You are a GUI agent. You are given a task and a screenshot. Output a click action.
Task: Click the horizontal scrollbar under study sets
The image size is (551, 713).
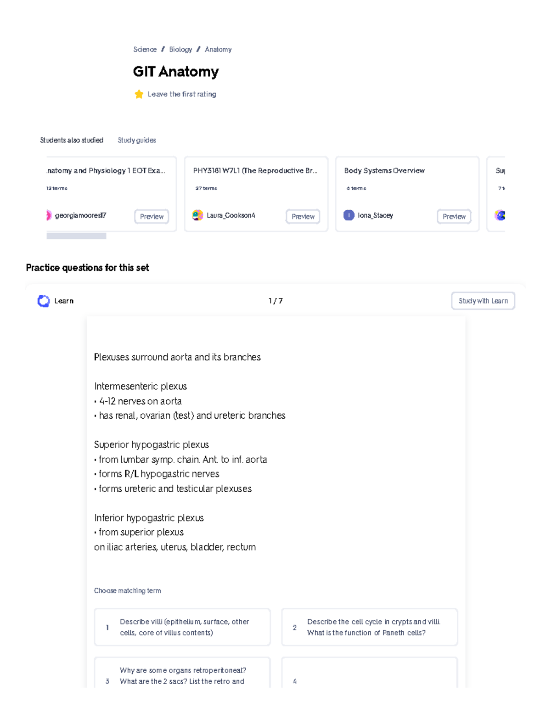coord(77,236)
